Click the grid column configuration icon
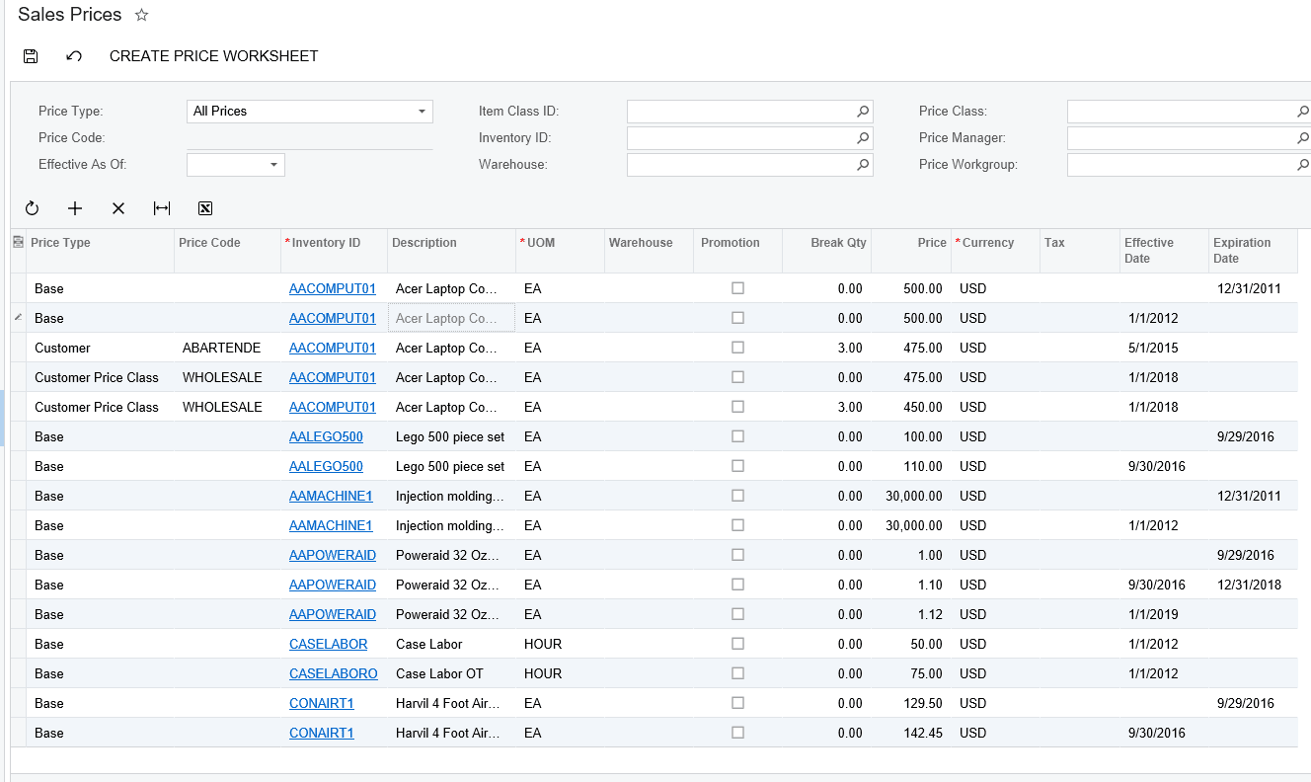1311x782 pixels. (18, 242)
